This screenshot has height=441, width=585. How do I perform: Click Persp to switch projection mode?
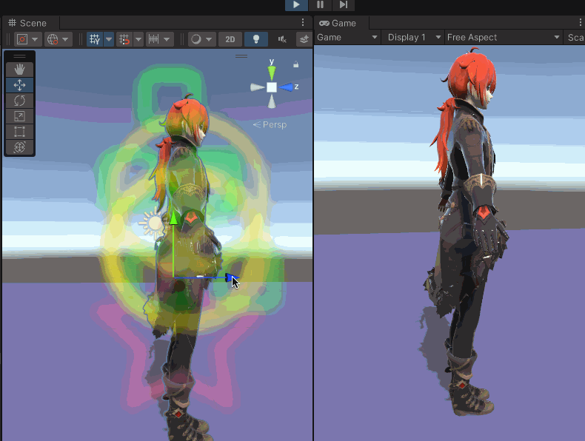coord(270,124)
